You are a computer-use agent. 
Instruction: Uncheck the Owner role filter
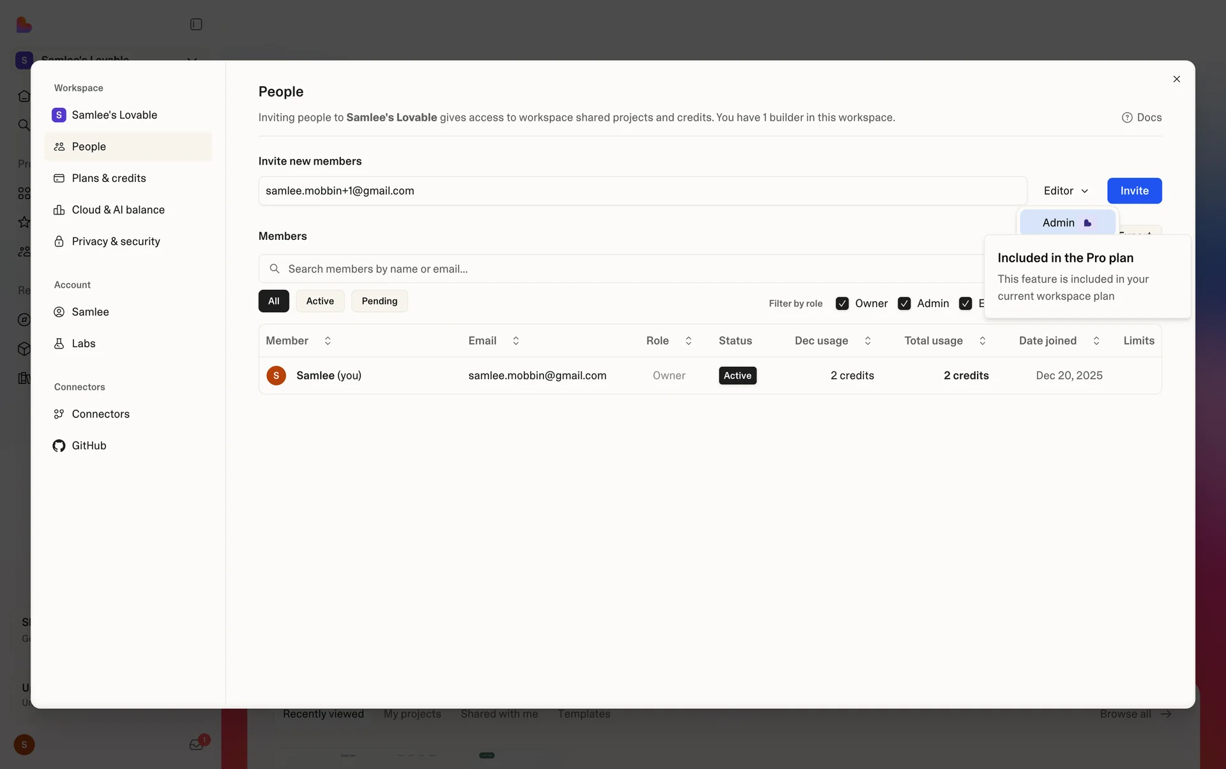pos(842,304)
